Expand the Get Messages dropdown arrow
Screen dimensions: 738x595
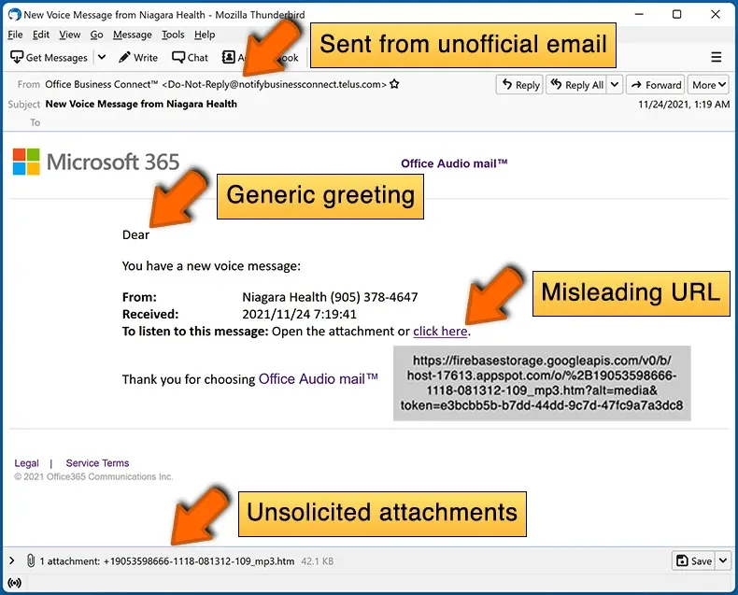(x=102, y=57)
